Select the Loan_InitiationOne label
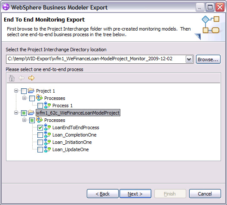The width and height of the screenshot is (227, 205). [x=72, y=142]
